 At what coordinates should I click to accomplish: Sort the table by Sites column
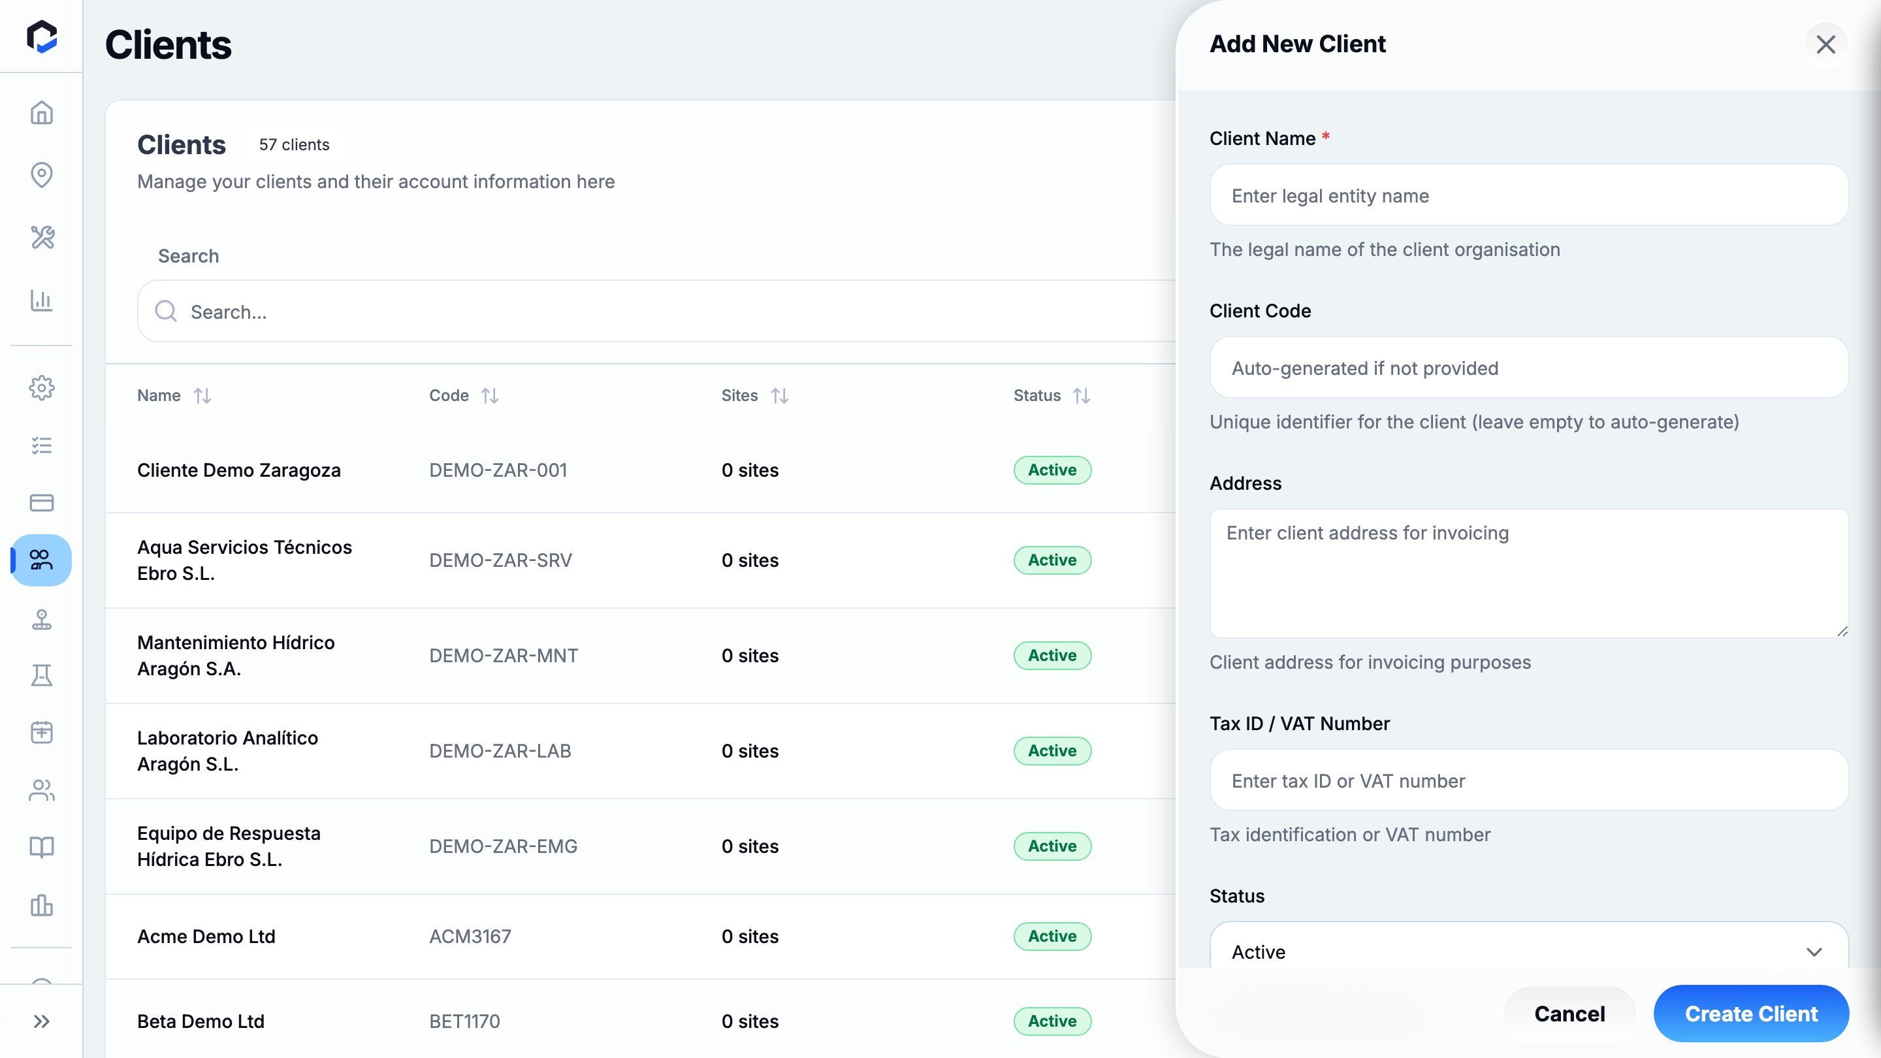pos(780,396)
